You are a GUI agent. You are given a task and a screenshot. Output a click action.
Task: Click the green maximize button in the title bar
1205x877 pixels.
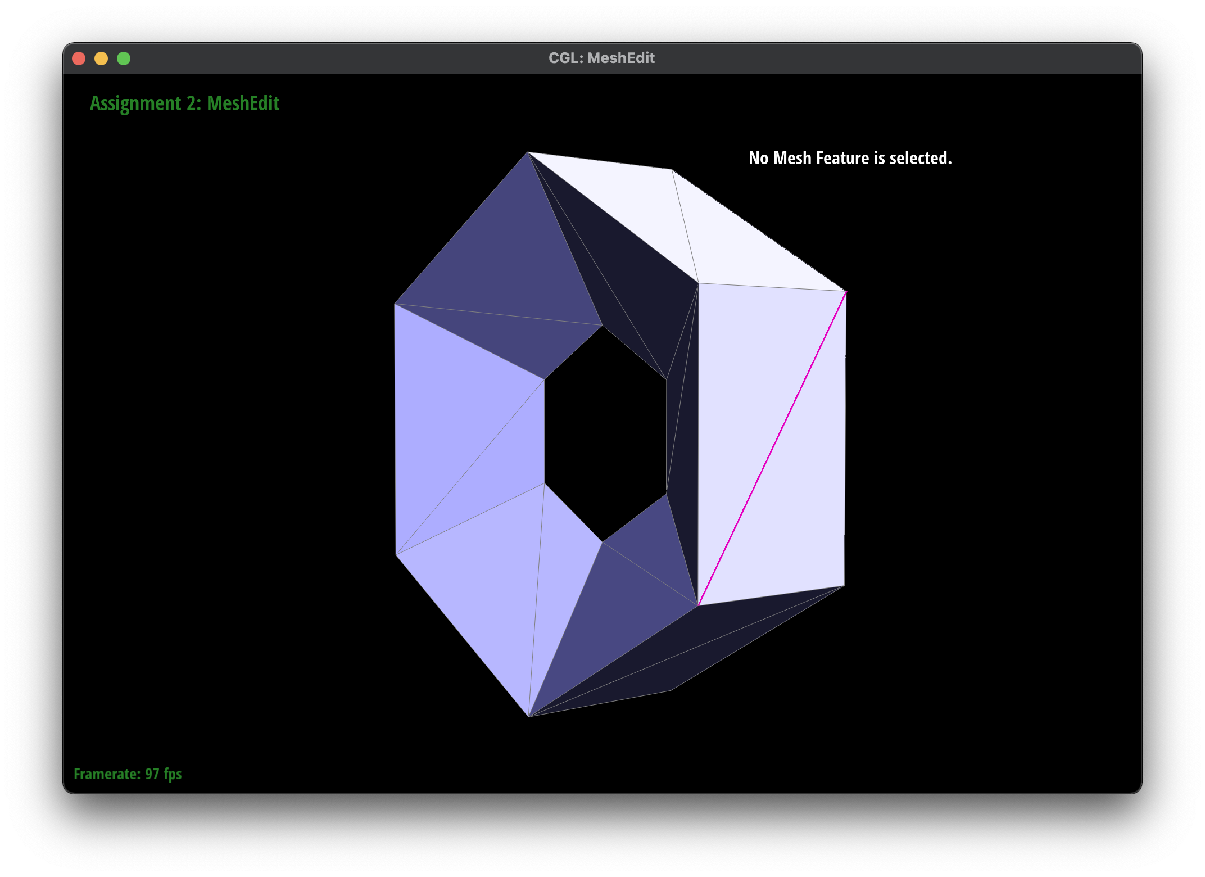tap(123, 58)
